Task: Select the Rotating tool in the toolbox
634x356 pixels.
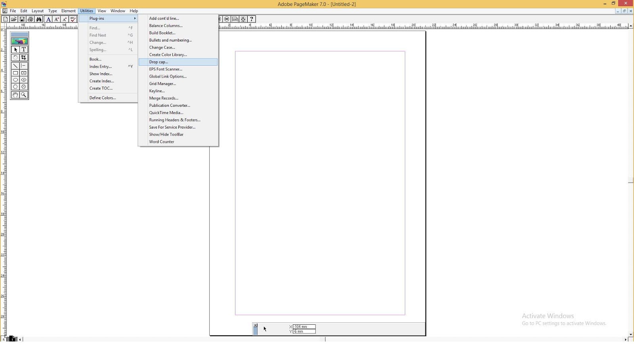Action: pyautogui.click(x=15, y=57)
